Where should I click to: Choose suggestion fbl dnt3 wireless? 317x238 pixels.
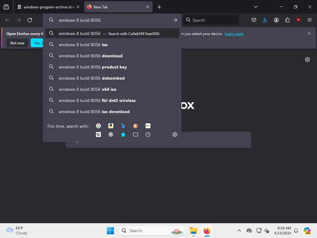(112, 100)
